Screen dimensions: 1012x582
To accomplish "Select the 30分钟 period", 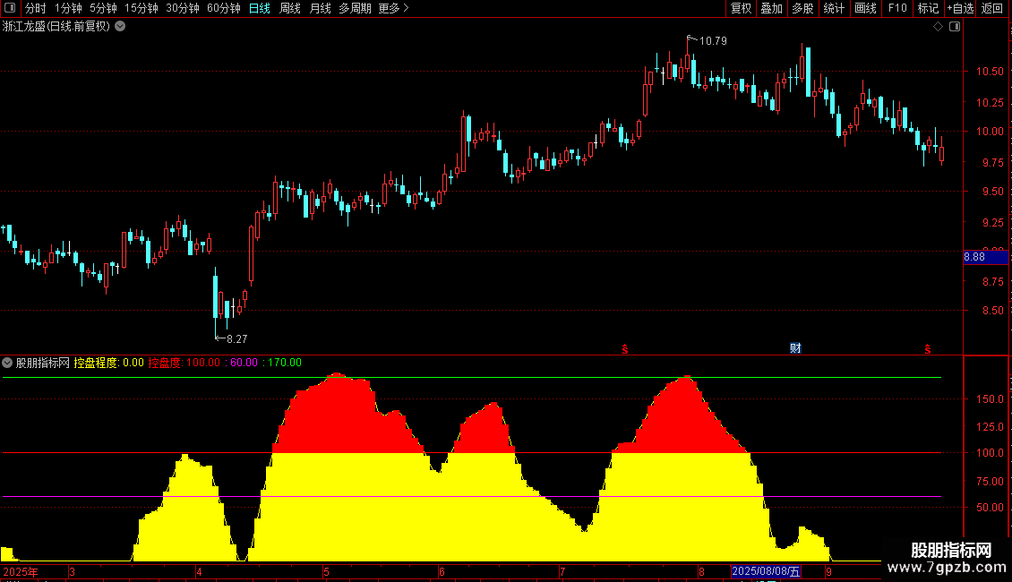I will click(183, 8).
